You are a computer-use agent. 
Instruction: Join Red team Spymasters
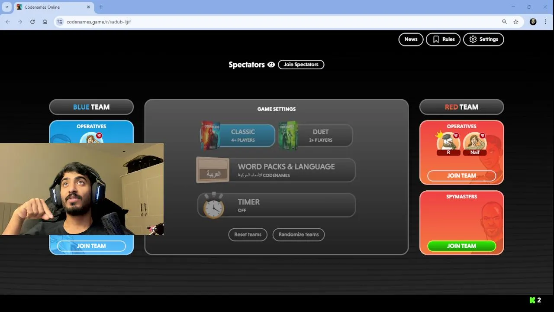point(461,246)
